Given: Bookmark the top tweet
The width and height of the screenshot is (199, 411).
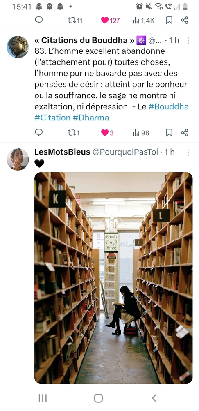Looking at the screenshot, I should 169,21.
